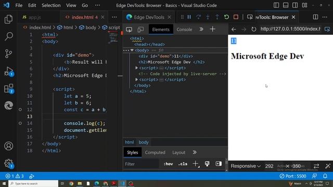Screen dimensions: 333x187
Task: Open the File menu
Action: pyautogui.click(x=19, y=5)
